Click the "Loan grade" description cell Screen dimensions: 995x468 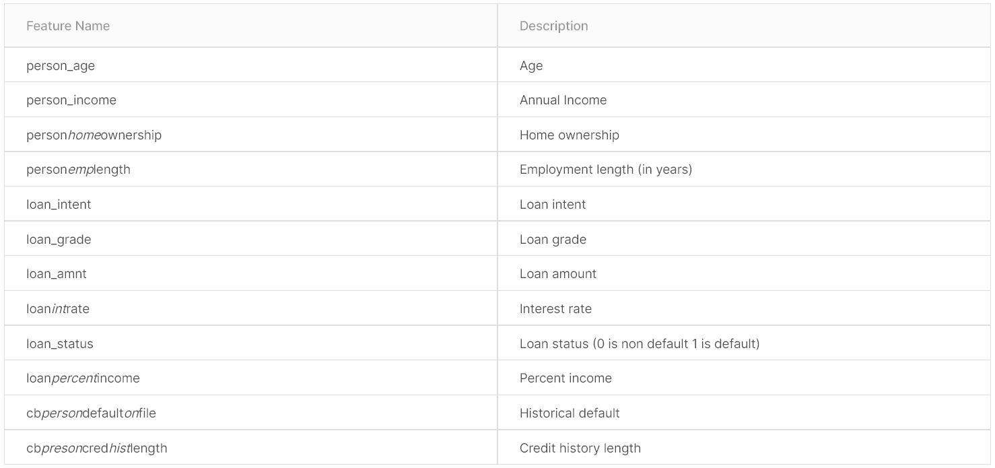pos(553,240)
